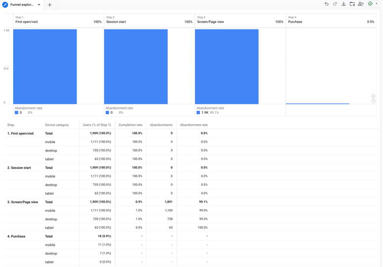Click the Device category column header
Screen dimensions: 383x267
coord(57,125)
